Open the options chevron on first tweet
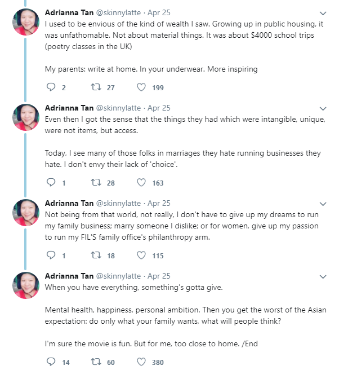 tap(323, 13)
